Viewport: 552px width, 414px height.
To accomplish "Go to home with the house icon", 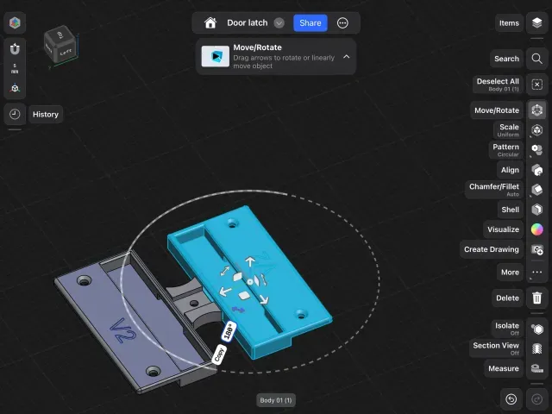I will coord(210,23).
